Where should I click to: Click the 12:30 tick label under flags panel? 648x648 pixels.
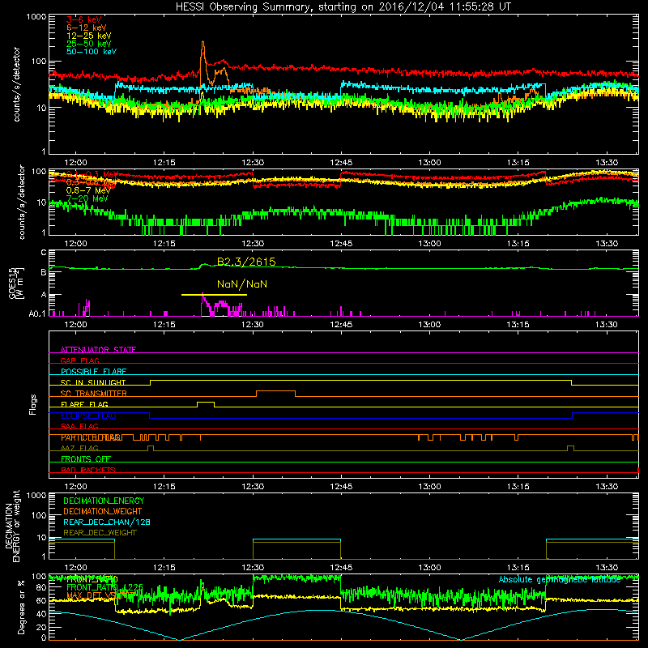pos(253,487)
